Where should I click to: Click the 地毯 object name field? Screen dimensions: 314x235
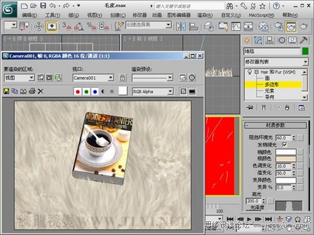pos(272,51)
